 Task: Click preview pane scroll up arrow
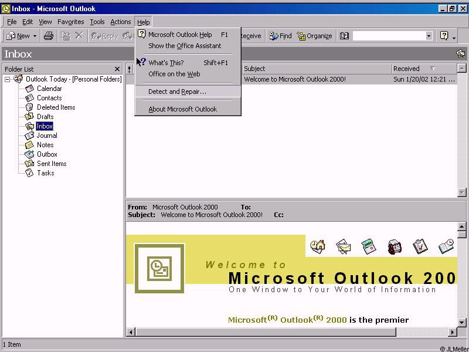(462, 227)
